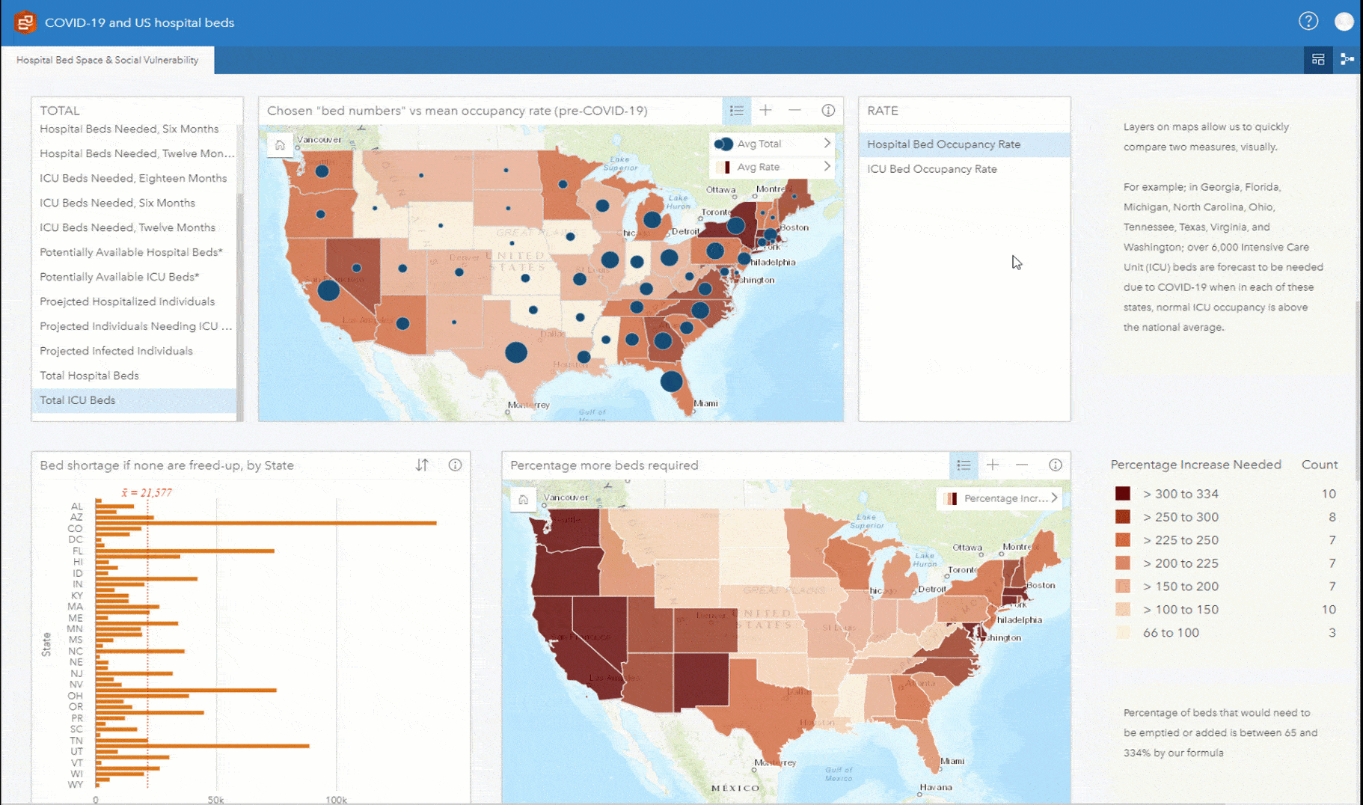
Task: Click the > 200 to 225 swatch
Action: click(1122, 563)
